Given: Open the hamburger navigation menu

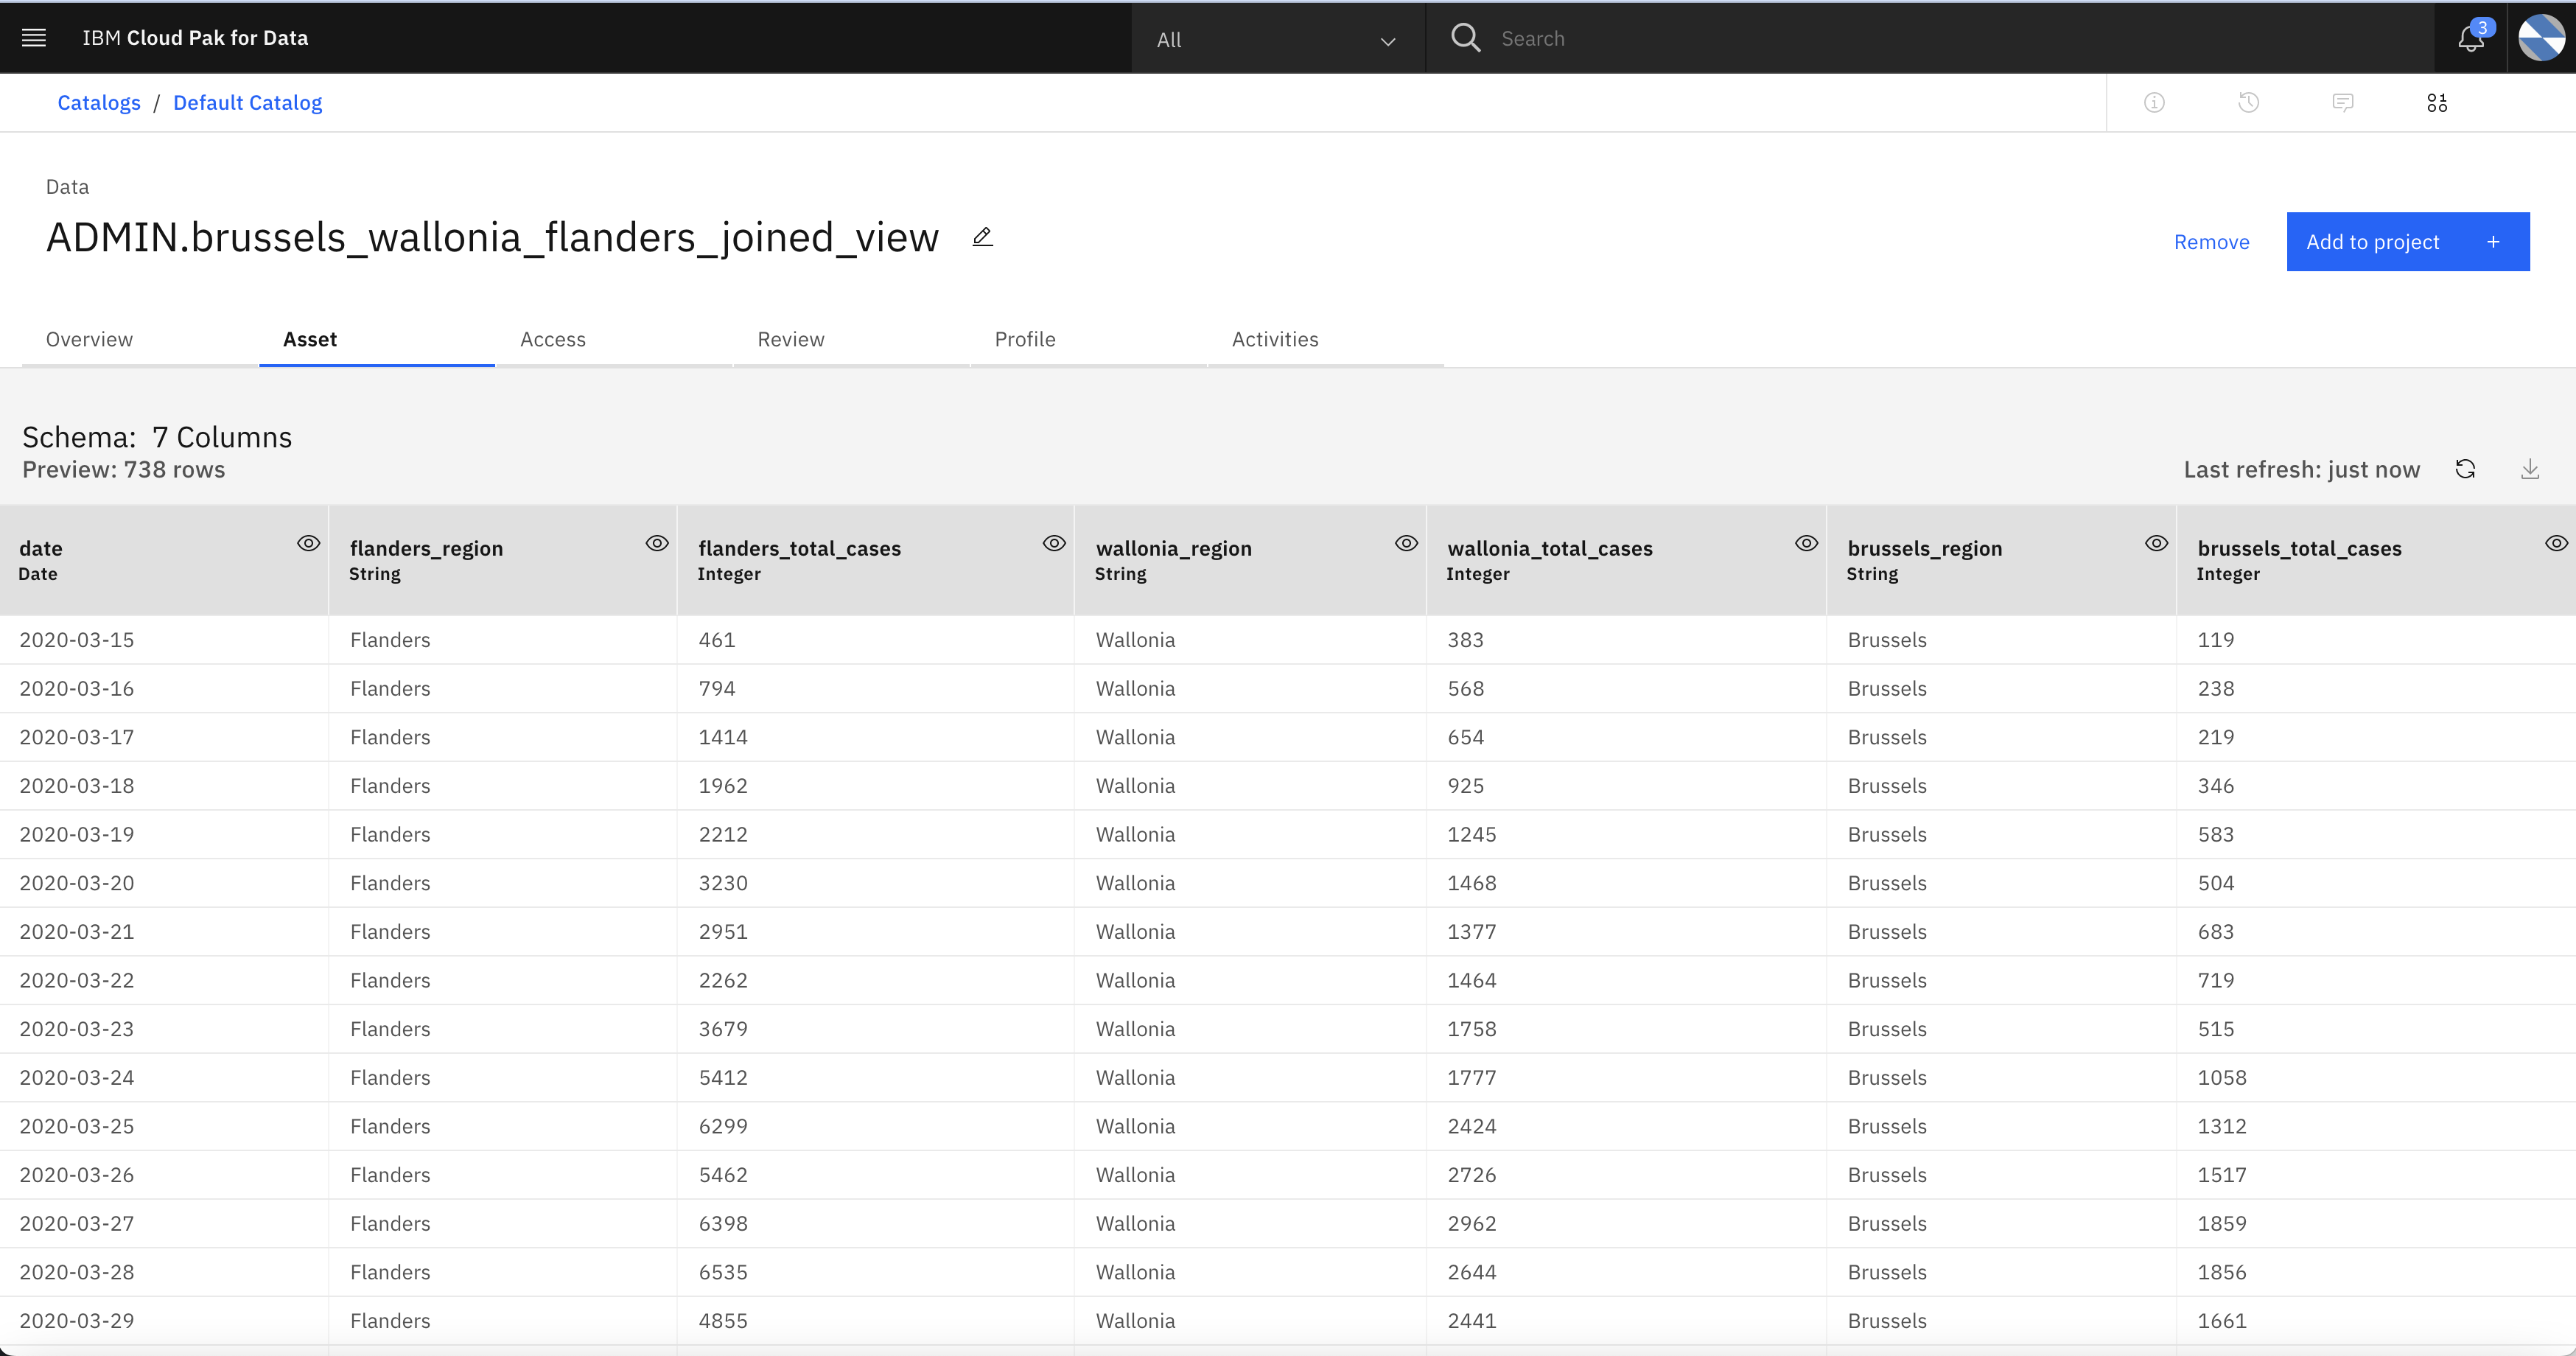Looking at the screenshot, I should coord(34,38).
